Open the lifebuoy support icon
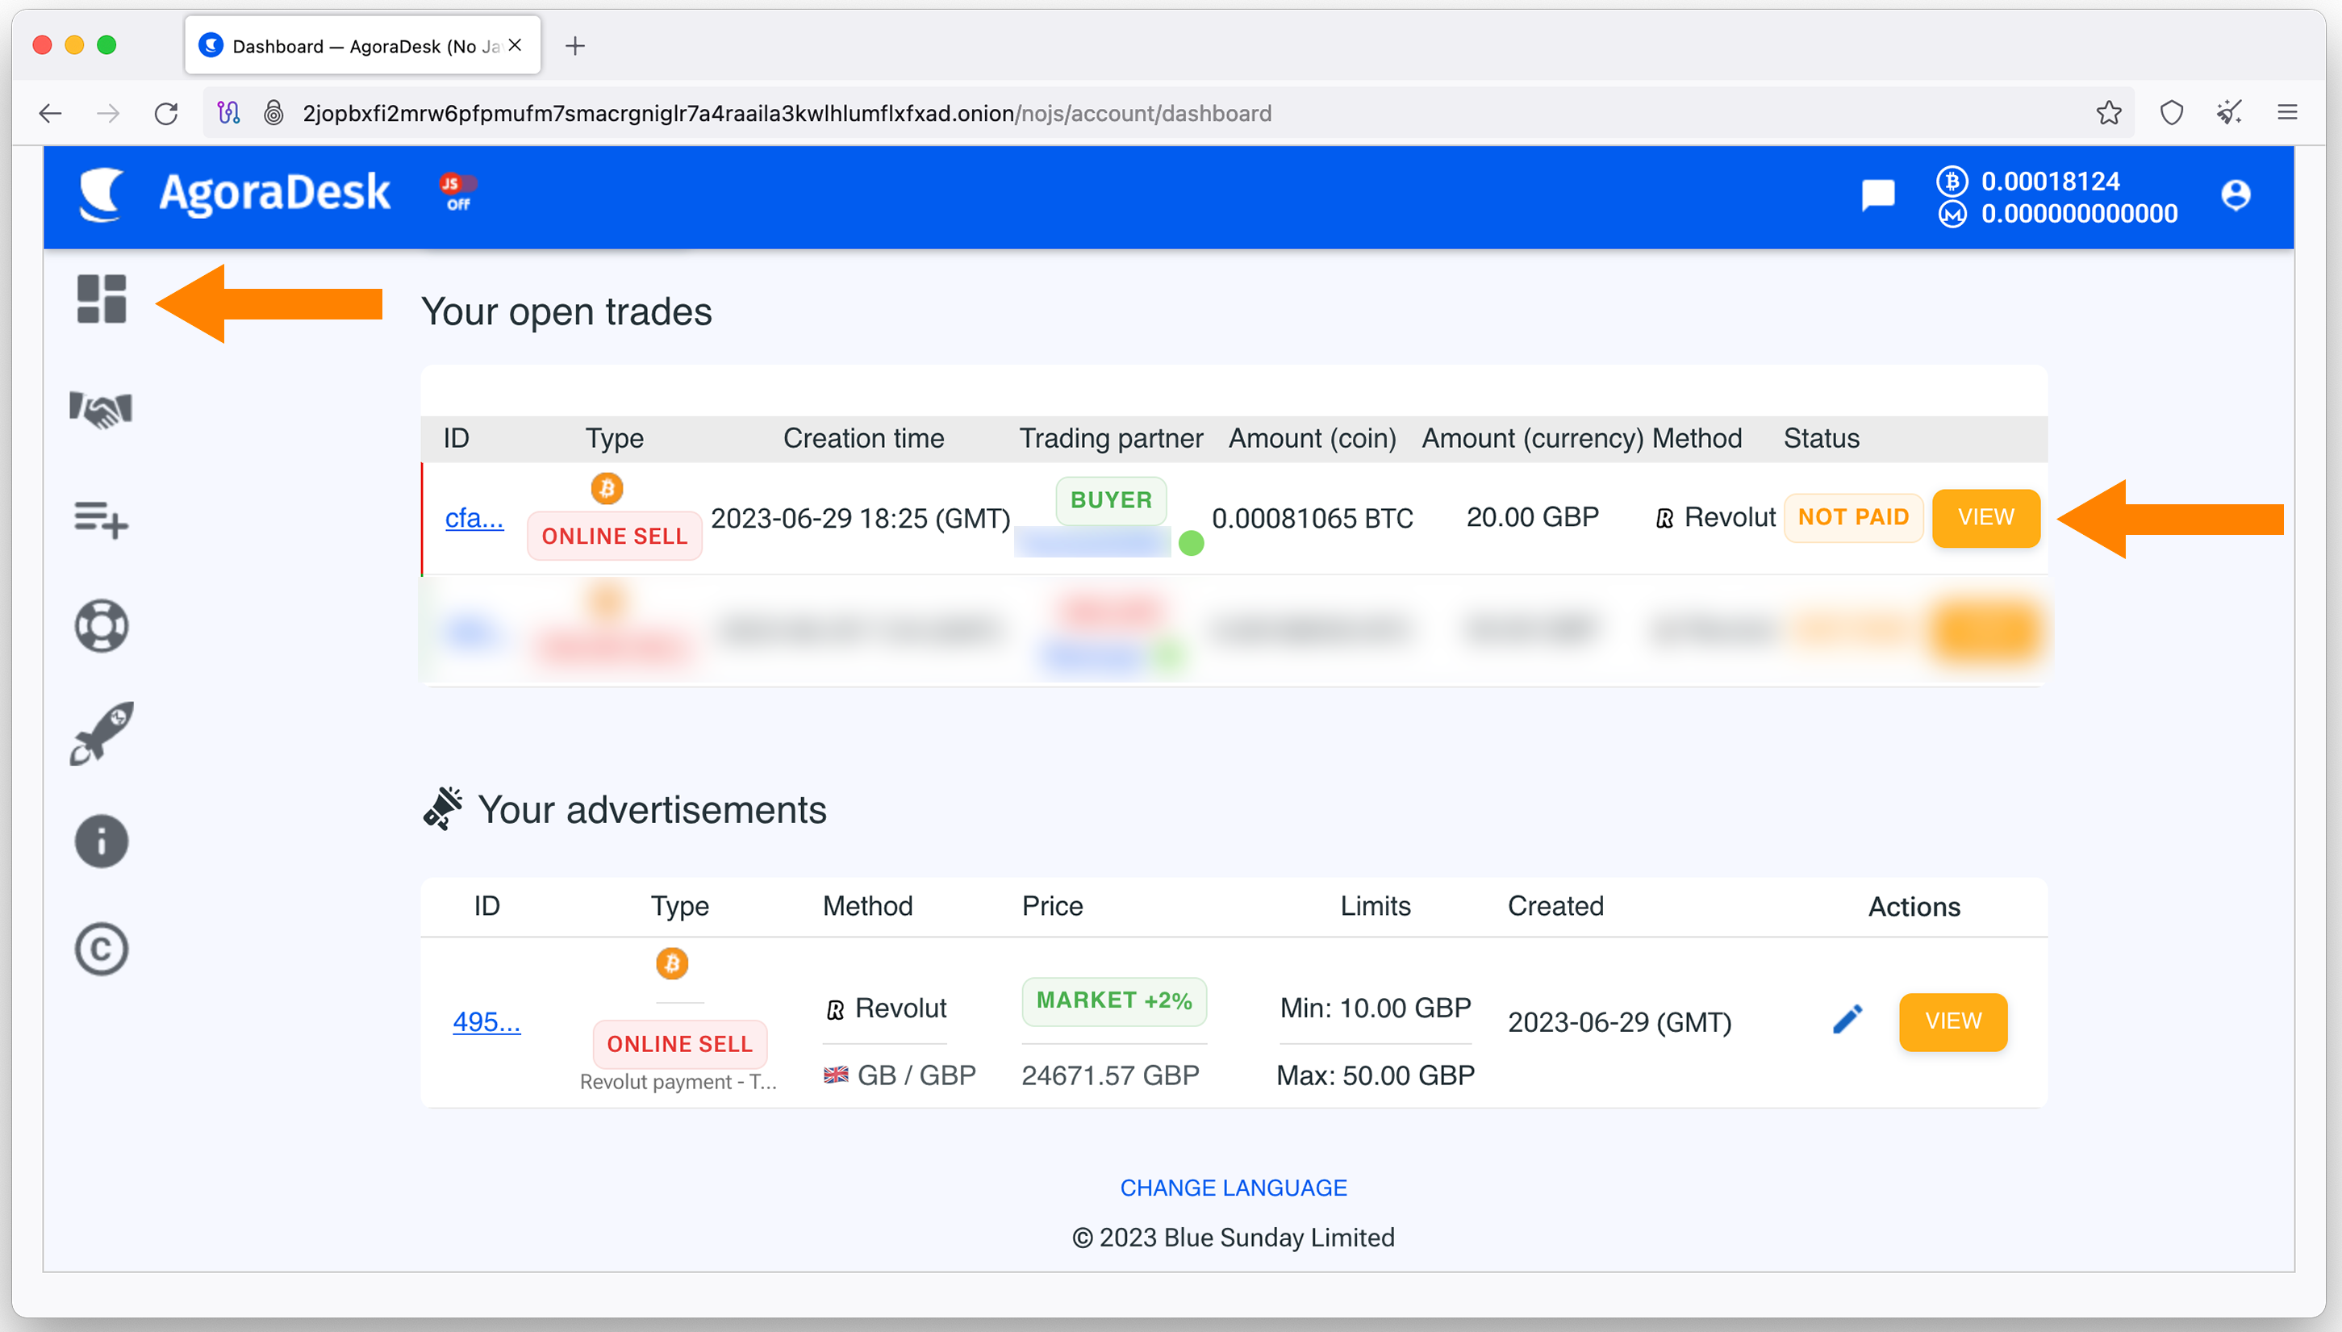Viewport: 2342px width, 1332px height. point(102,626)
